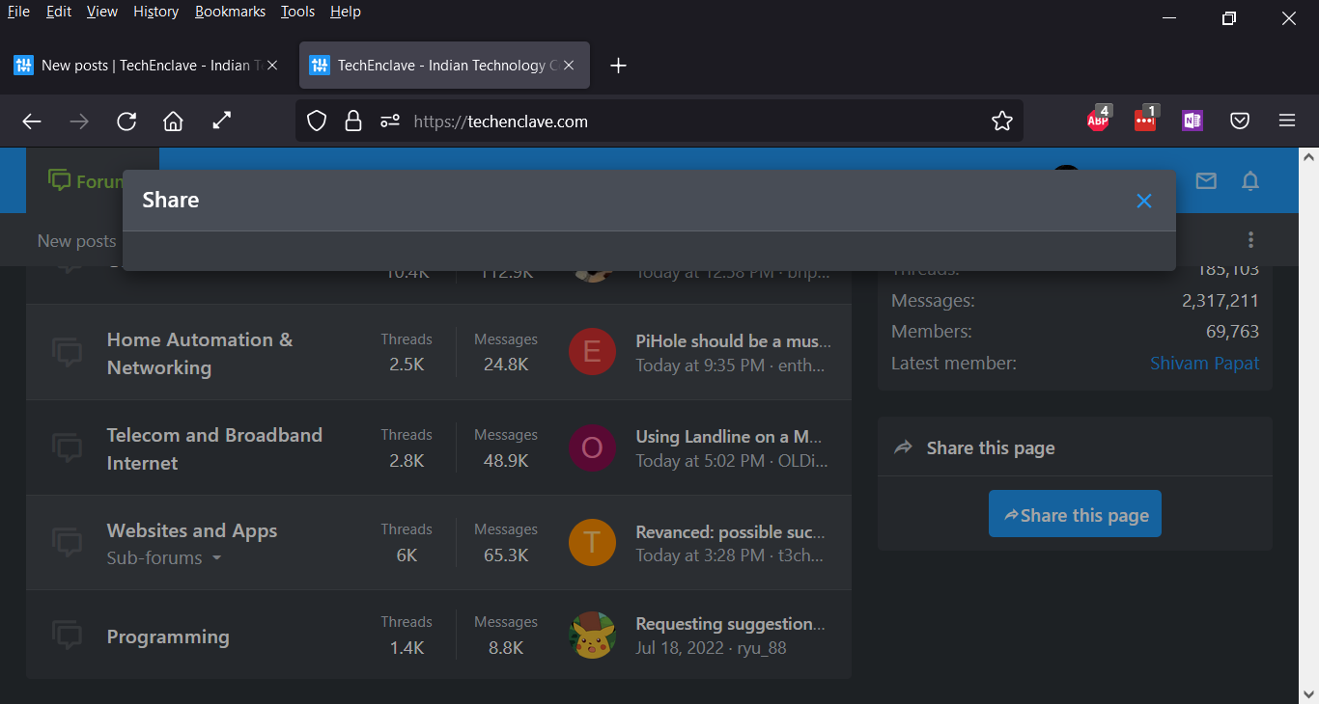Image resolution: width=1319 pixels, height=704 pixels.
Task: Open PiHole should be a must thread
Action: tap(733, 340)
